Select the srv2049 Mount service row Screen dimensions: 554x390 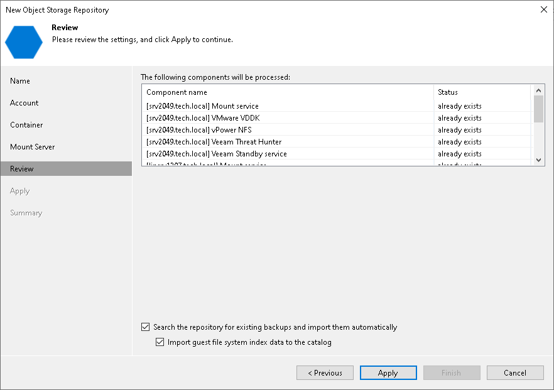(x=337, y=106)
